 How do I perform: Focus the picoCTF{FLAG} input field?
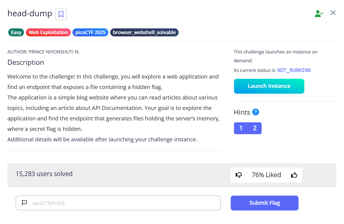[x=118, y=203]
